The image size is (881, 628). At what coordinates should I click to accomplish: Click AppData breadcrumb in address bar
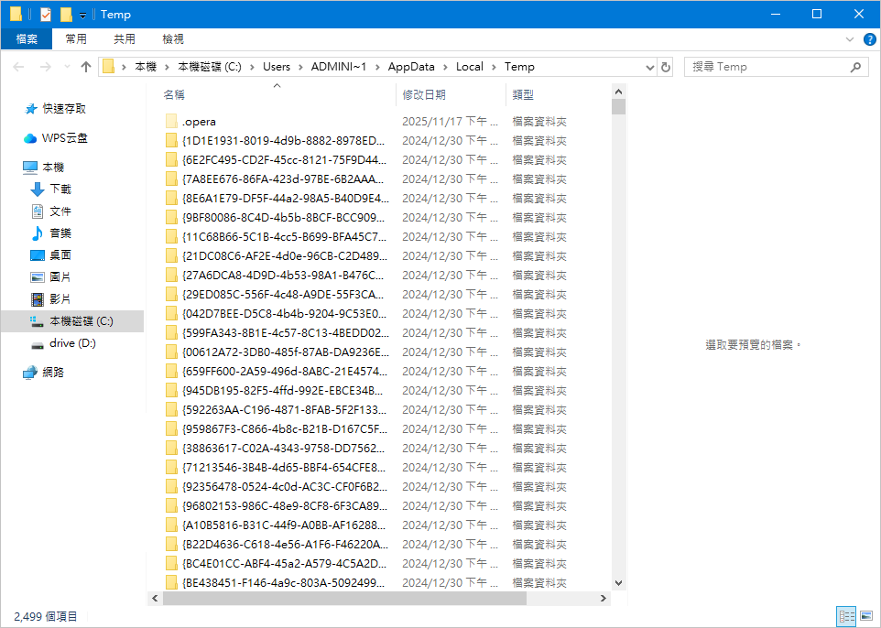click(x=411, y=67)
